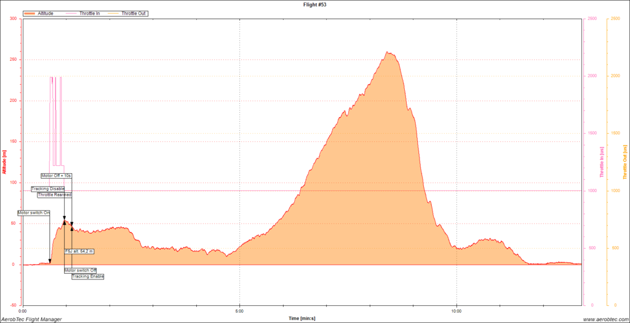Click the orange 'Throttle Out [us]' axis title
The width and height of the screenshot is (630, 323).
[624, 161]
